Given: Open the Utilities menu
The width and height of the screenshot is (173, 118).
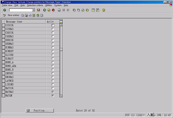Looking at the screenshot, I should click(48, 5).
